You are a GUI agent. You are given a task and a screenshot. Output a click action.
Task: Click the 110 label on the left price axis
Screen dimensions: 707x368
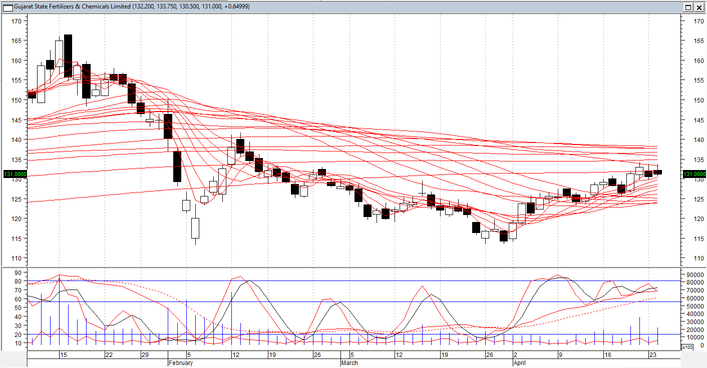pyautogui.click(x=17, y=258)
